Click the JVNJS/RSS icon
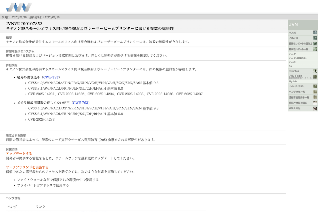This screenshot has width=318, height=212. point(315,86)
